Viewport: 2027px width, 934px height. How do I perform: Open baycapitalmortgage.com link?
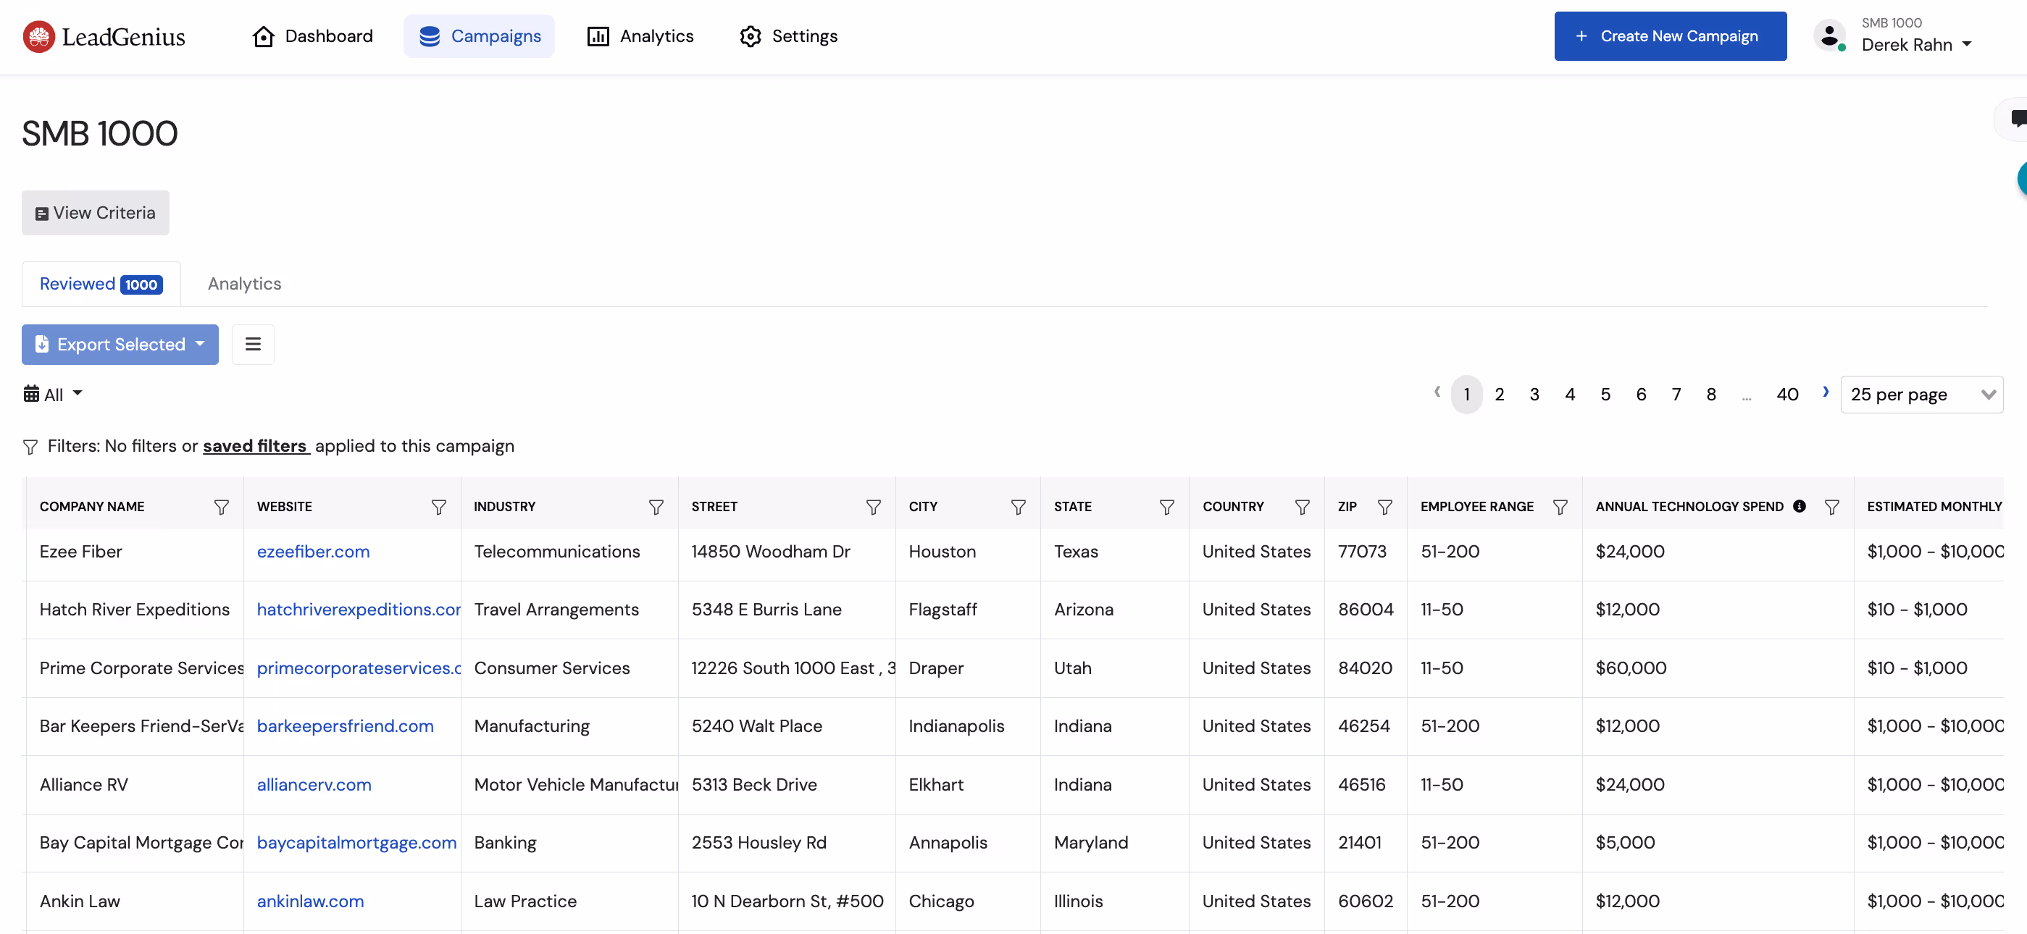(356, 843)
